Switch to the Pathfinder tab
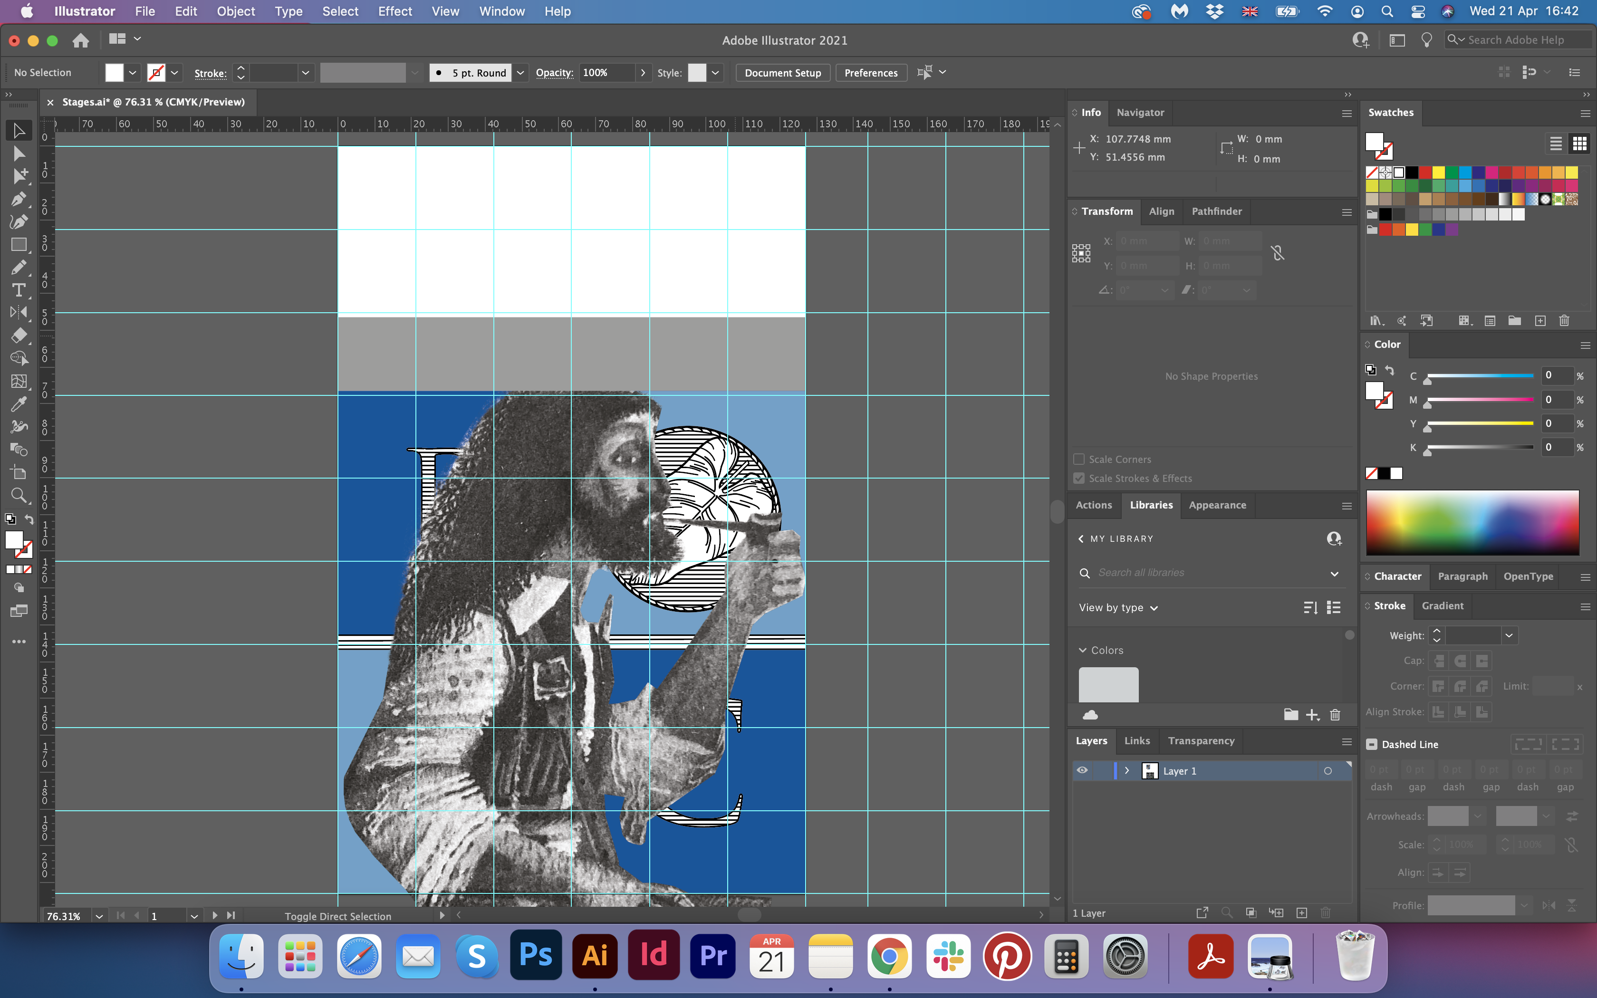1597x998 pixels. point(1216,211)
